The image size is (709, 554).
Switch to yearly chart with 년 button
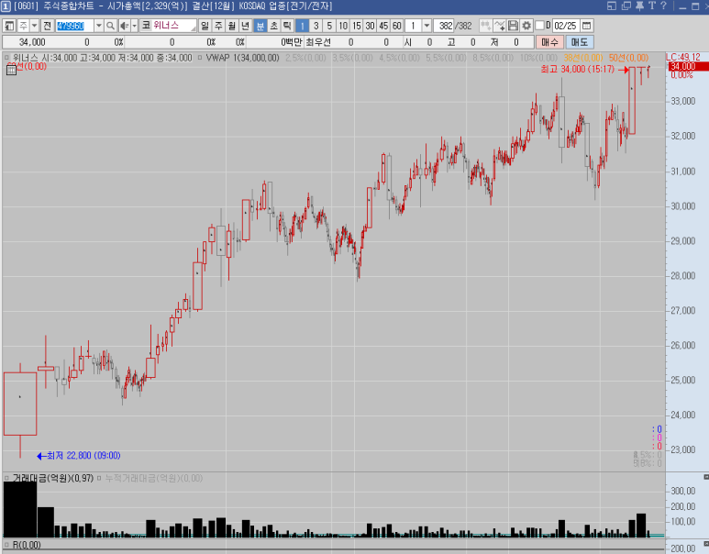[246, 26]
